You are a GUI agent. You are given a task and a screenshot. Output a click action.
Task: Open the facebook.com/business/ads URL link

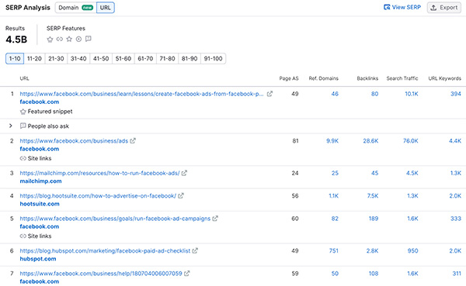[x=74, y=141]
